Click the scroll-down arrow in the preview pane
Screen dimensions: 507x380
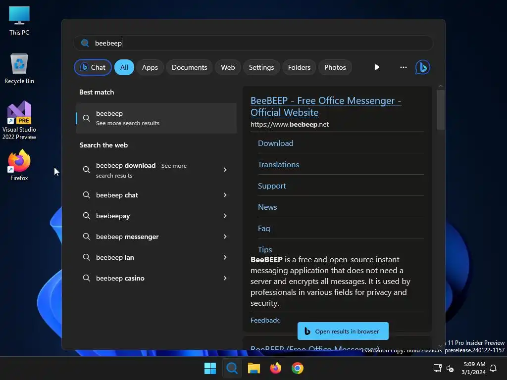(440, 345)
